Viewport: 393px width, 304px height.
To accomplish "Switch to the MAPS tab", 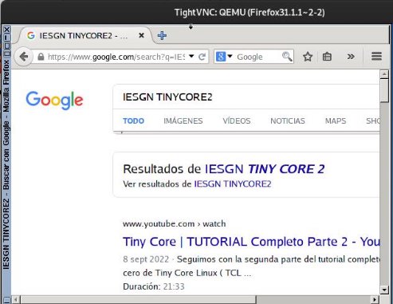I will (336, 121).
